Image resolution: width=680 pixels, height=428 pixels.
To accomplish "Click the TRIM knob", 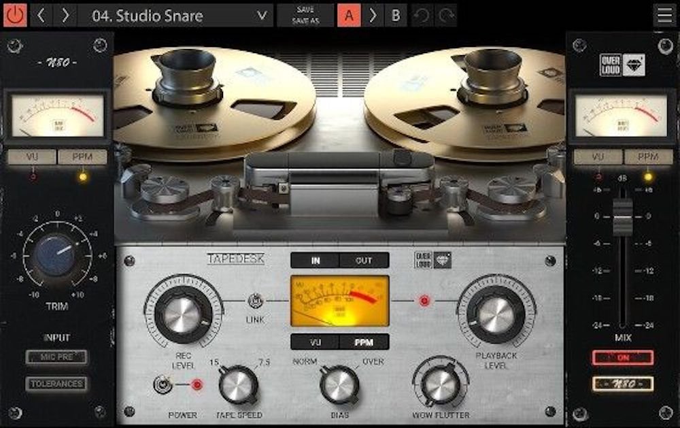I will 57,254.
